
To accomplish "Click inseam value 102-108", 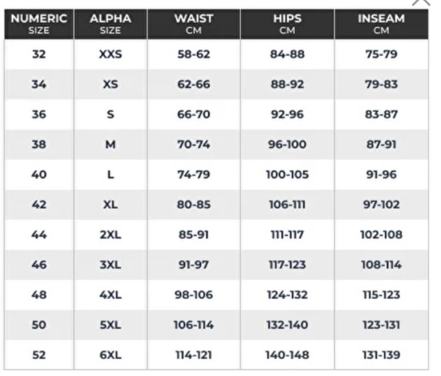I will pos(381,235).
